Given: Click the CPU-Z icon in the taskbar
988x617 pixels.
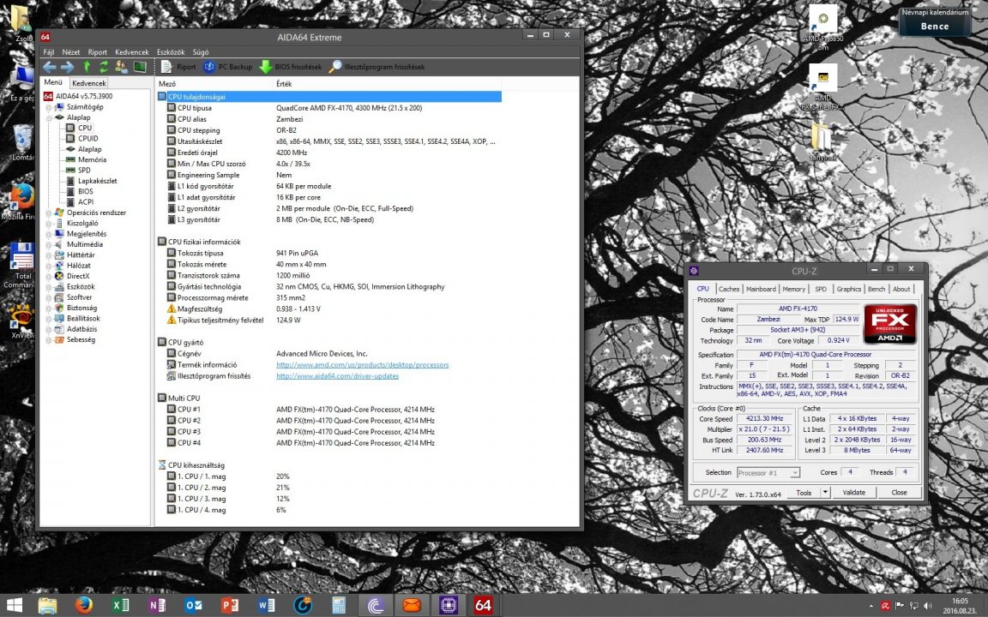Looking at the screenshot, I should [447, 605].
